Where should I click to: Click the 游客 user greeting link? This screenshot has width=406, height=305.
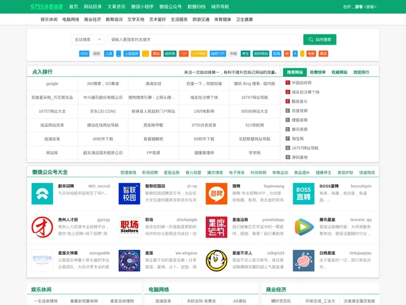click(x=359, y=7)
